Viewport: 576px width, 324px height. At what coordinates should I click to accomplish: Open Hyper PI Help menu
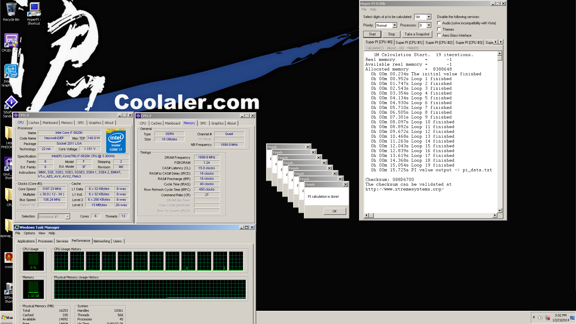373,9
